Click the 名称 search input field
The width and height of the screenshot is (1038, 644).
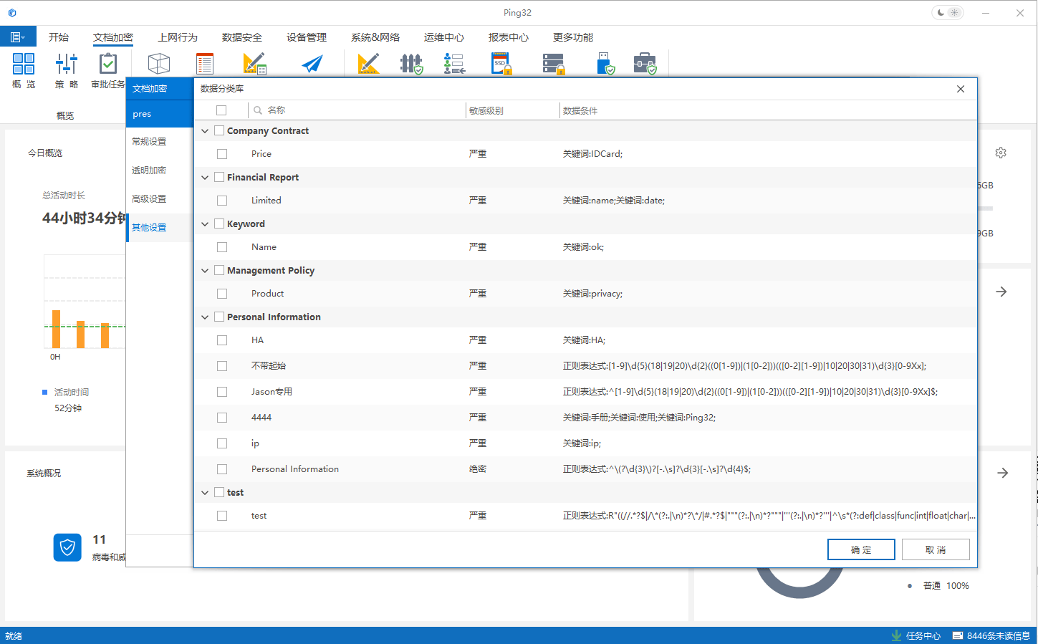coord(358,110)
